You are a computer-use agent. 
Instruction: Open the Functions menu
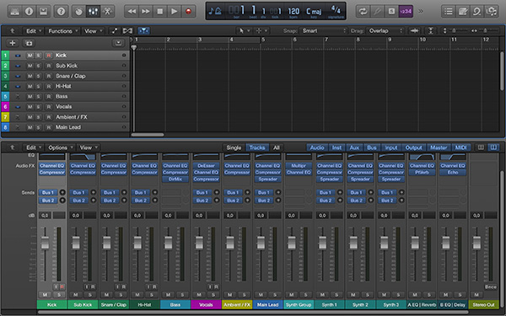pos(62,31)
